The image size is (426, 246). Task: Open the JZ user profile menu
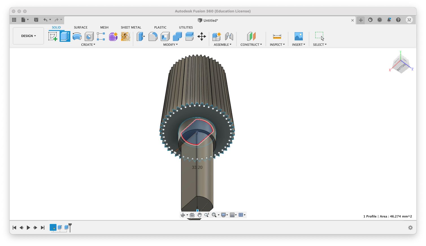(409, 20)
